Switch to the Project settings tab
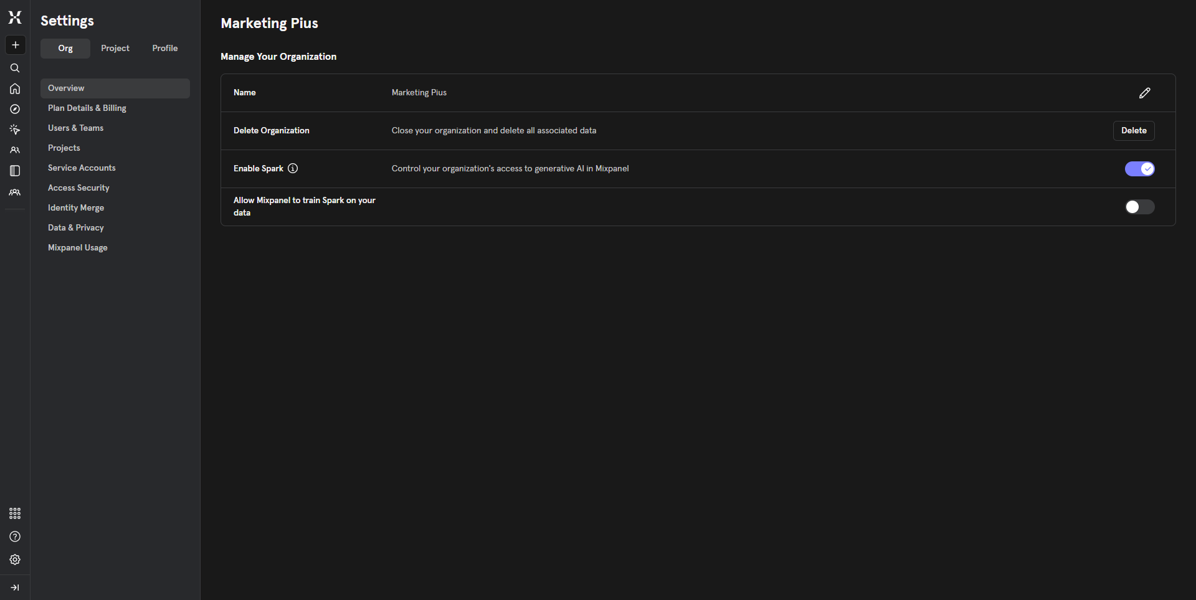 coord(115,48)
